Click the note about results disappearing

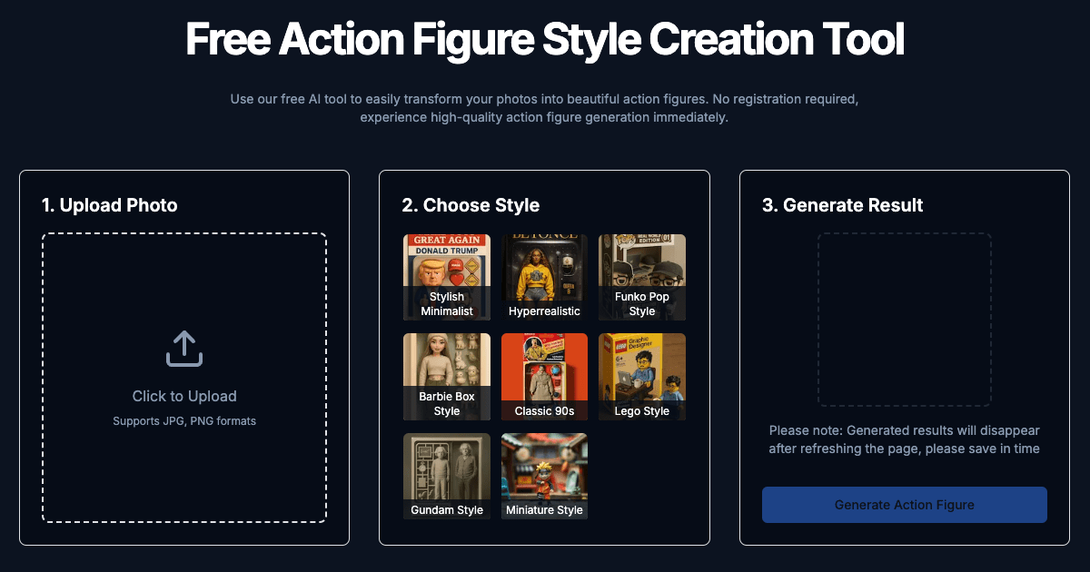905,439
